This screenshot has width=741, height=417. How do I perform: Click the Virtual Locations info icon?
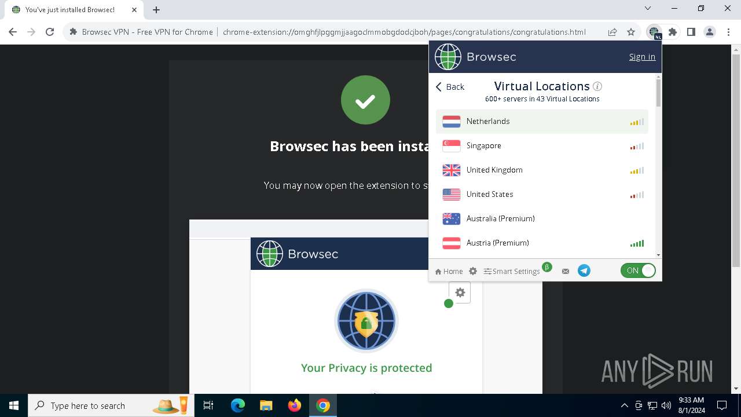(597, 86)
